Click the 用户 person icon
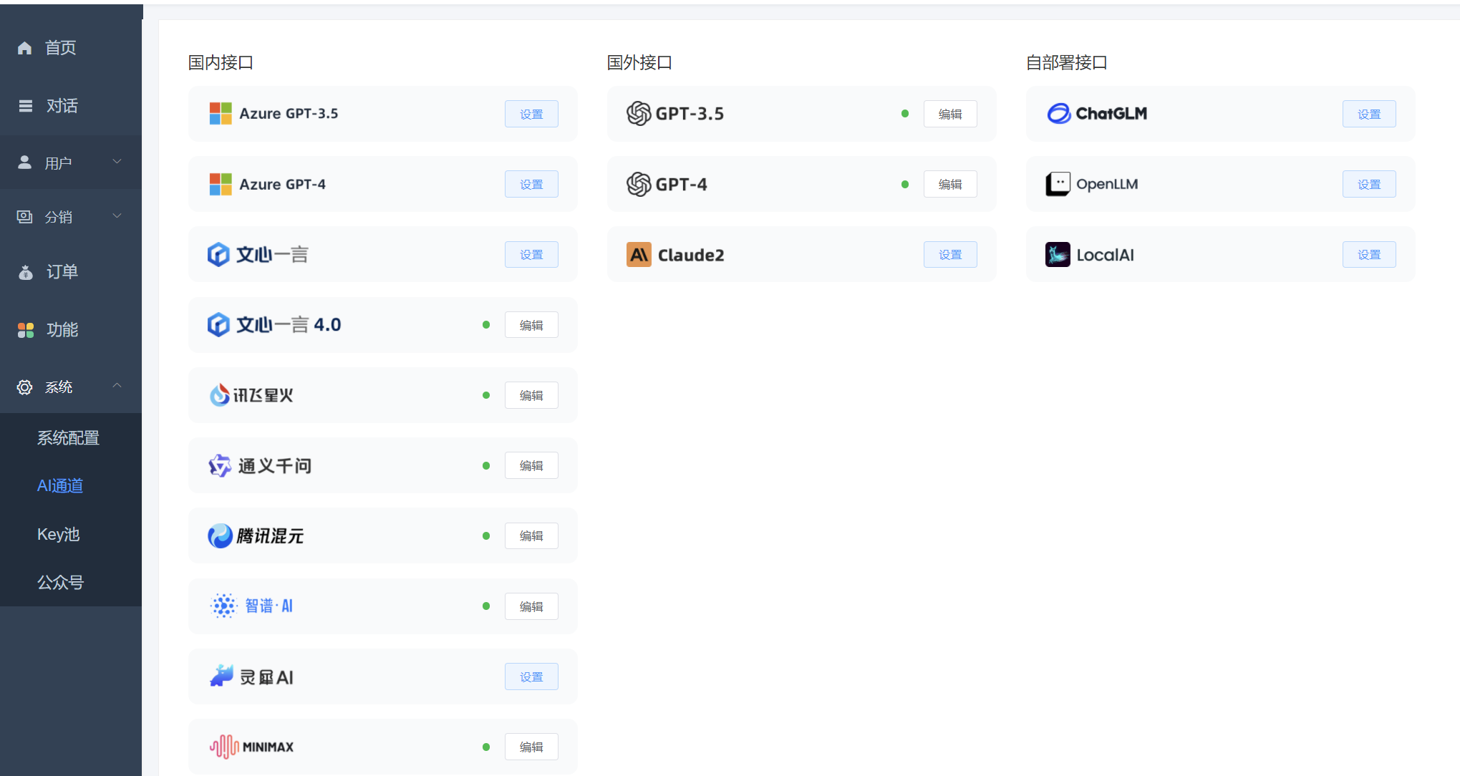Image resolution: width=1460 pixels, height=776 pixels. (x=25, y=163)
